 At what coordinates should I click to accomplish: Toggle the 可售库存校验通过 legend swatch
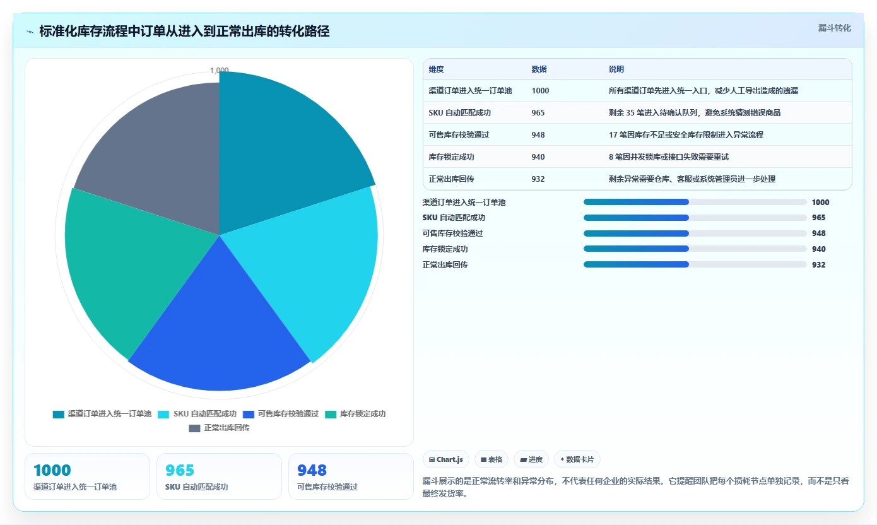pos(249,414)
